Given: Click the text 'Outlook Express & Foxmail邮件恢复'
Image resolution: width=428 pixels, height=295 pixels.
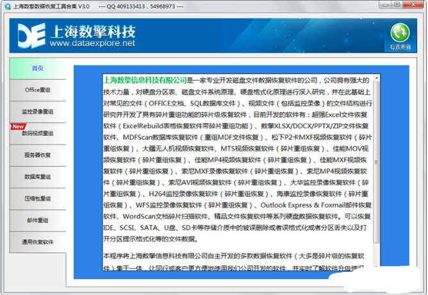Looking at the screenshot, I should pos(316,205).
